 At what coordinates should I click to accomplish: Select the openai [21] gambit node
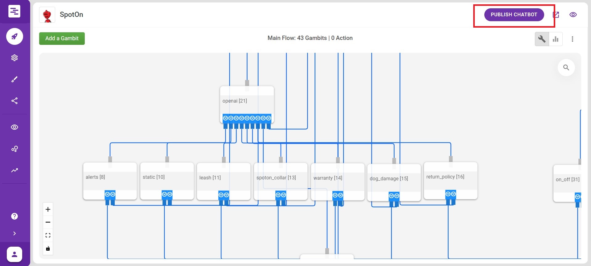(247, 104)
